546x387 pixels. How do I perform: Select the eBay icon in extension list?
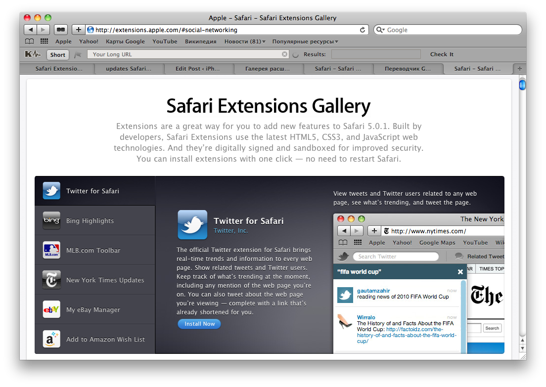[51, 309]
